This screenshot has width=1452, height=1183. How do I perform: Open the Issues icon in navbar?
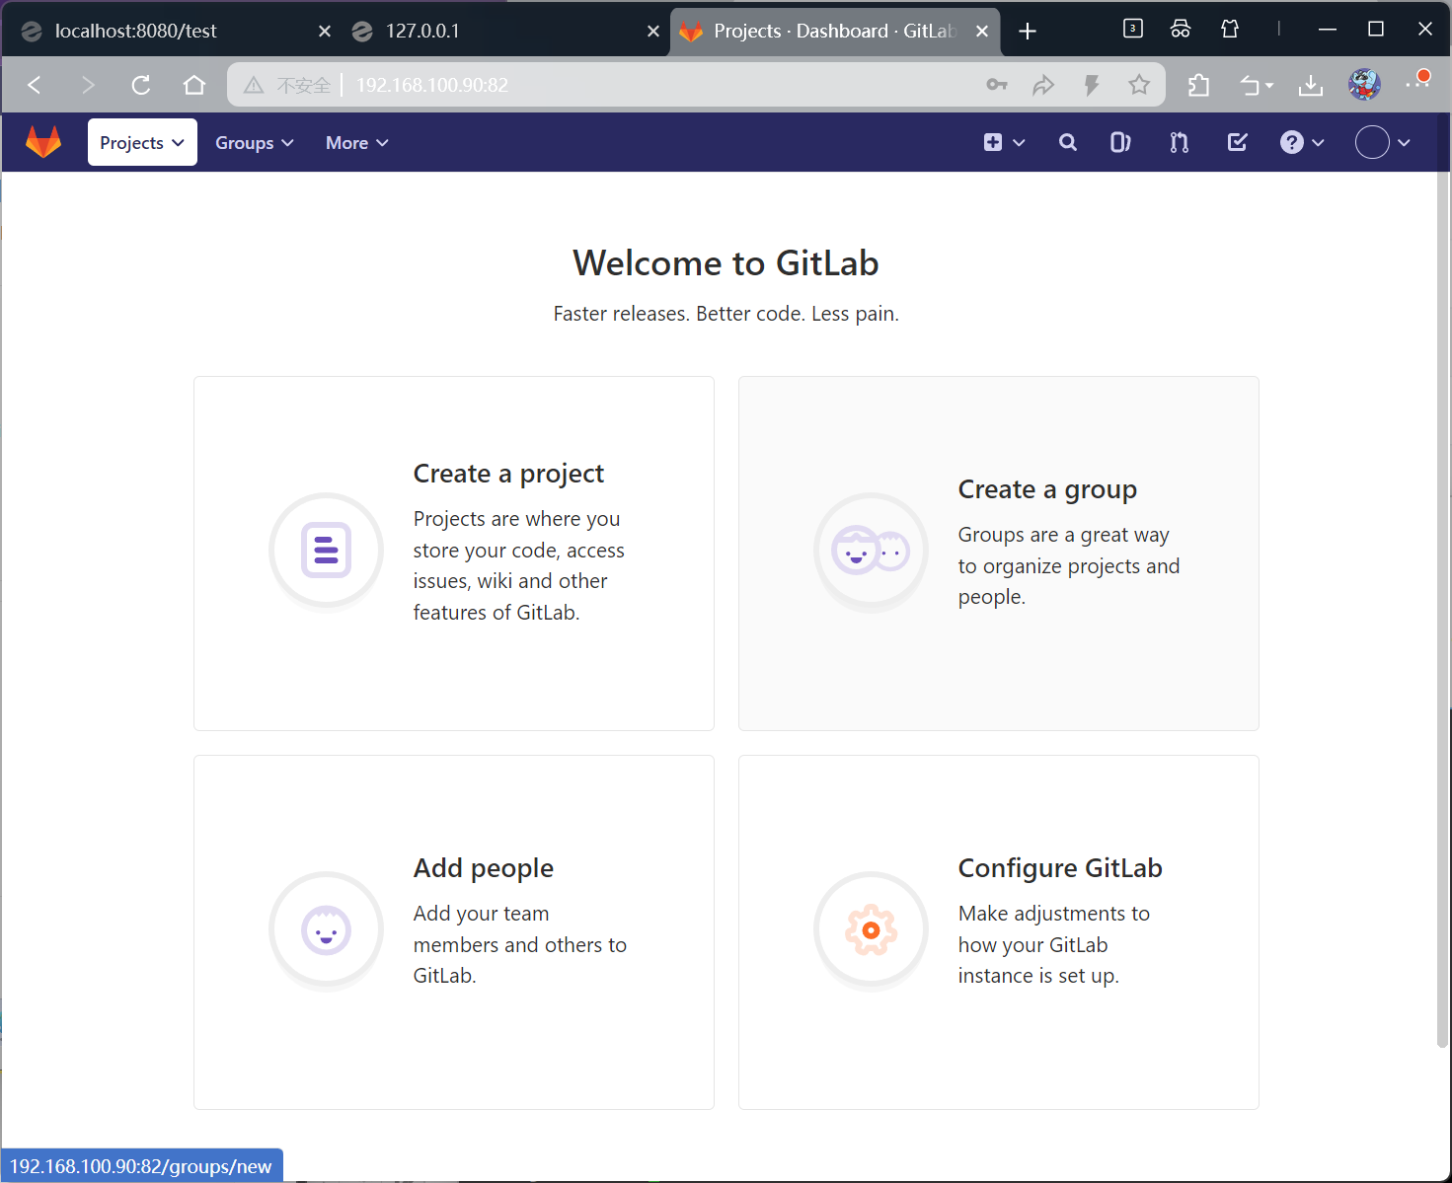click(1120, 142)
